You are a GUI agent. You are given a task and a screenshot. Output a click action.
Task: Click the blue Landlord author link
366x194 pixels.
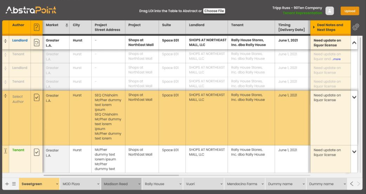click(x=20, y=40)
